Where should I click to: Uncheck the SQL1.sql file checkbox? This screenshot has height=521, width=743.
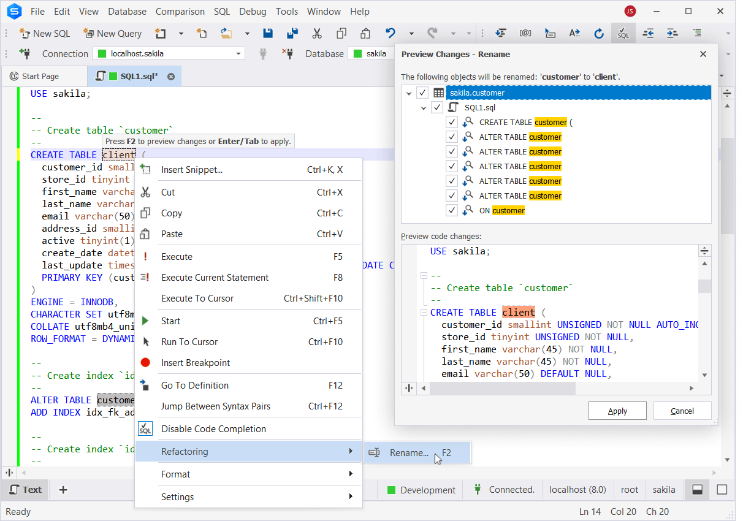pyautogui.click(x=437, y=107)
